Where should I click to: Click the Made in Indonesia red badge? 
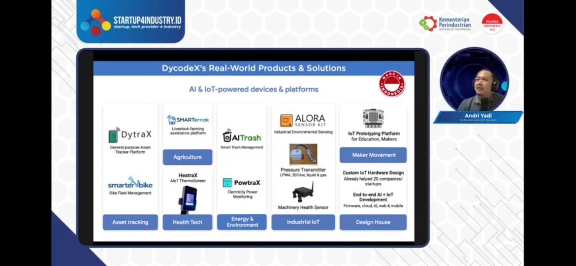[392, 84]
